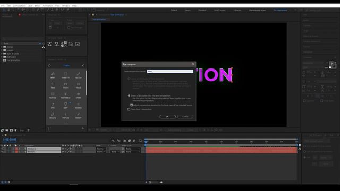The width and height of the screenshot is (340, 191).
Task: Select the Text animation item in Project panel
Action: [13, 60]
